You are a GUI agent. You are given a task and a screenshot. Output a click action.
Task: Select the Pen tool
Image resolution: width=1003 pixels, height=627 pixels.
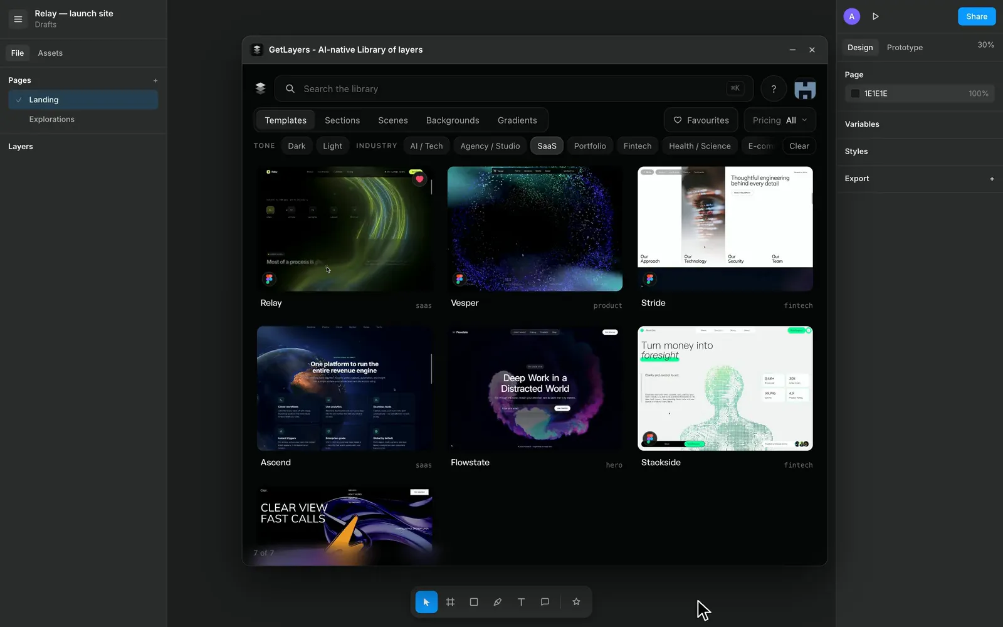[497, 602]
